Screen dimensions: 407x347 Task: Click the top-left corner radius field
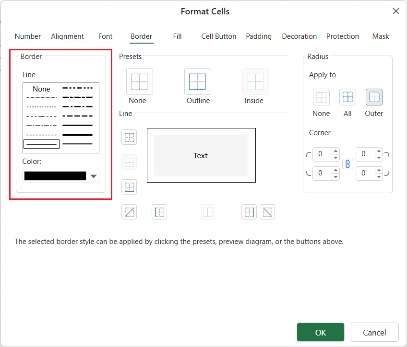(323, 154)
